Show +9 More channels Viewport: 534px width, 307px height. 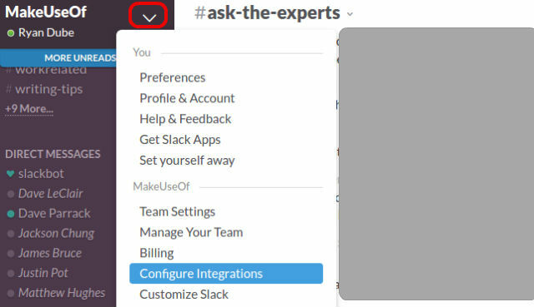(x=29, y=109)
